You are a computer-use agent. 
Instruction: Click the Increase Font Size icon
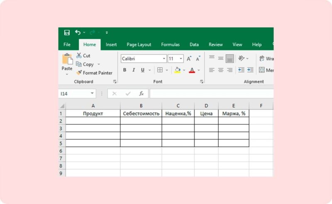[189, 58]
